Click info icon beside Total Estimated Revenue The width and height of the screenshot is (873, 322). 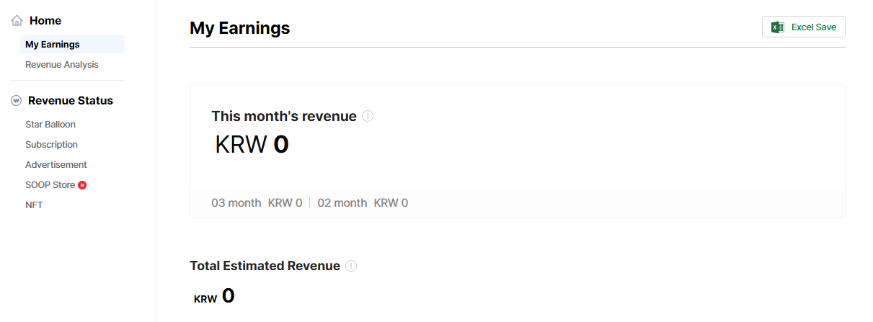click(x=351, y=266)
